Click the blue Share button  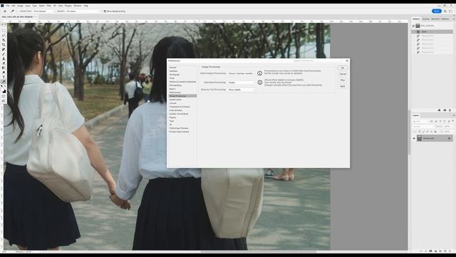[437, 11]
